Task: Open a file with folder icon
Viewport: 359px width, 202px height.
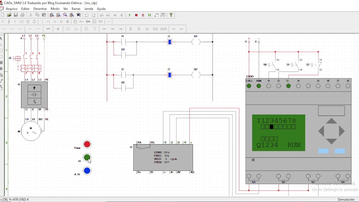Action: point(9,15)
